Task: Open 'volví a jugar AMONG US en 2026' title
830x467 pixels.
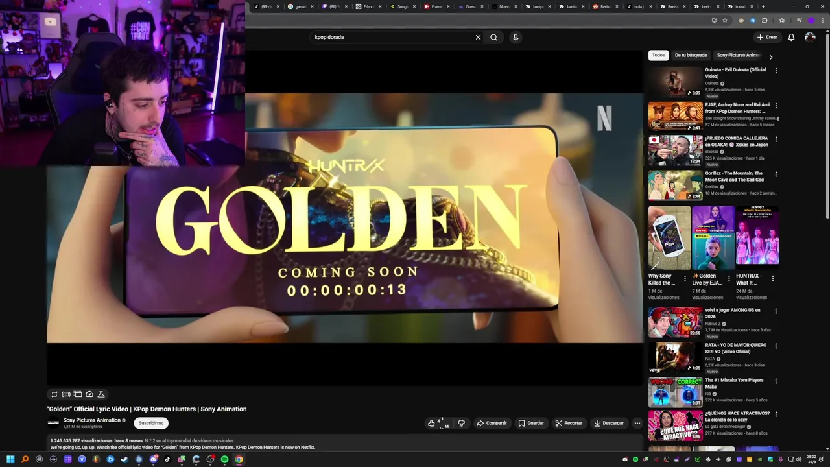Action: pyautogui.click(x=732, y=313)
